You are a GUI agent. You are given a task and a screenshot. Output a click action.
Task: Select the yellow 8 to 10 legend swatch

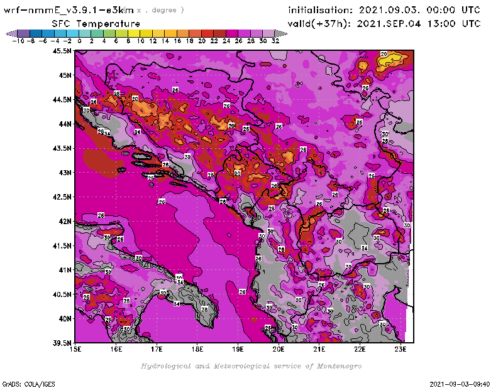tap(134, 33)
